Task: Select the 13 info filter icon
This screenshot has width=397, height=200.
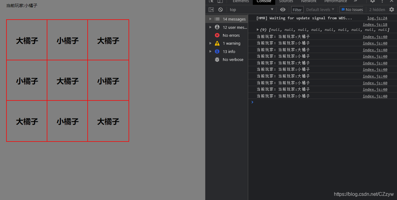Action: pyautogui.click(x=217, y=51)
